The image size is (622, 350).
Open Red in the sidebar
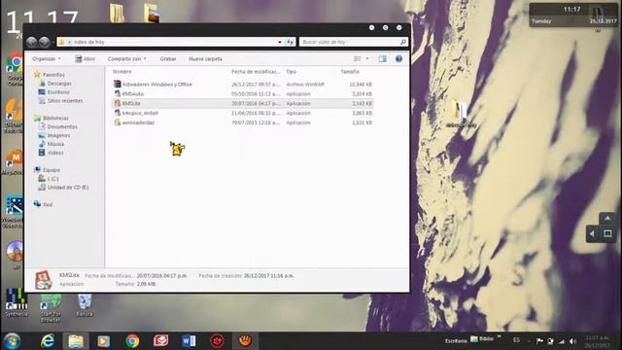[x=43, y=204]
